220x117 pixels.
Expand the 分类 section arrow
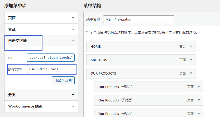(73, 95)
